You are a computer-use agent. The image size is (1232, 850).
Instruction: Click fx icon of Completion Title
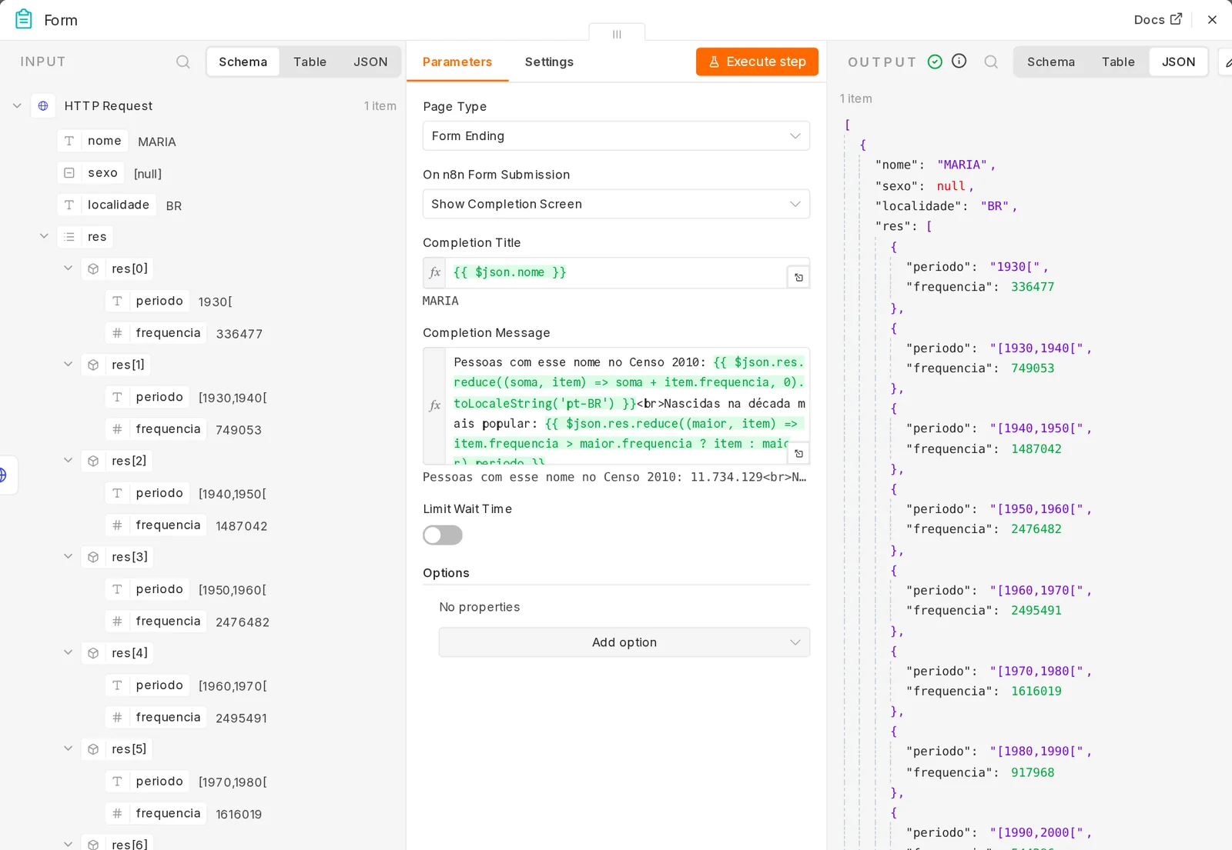point(434,272)
